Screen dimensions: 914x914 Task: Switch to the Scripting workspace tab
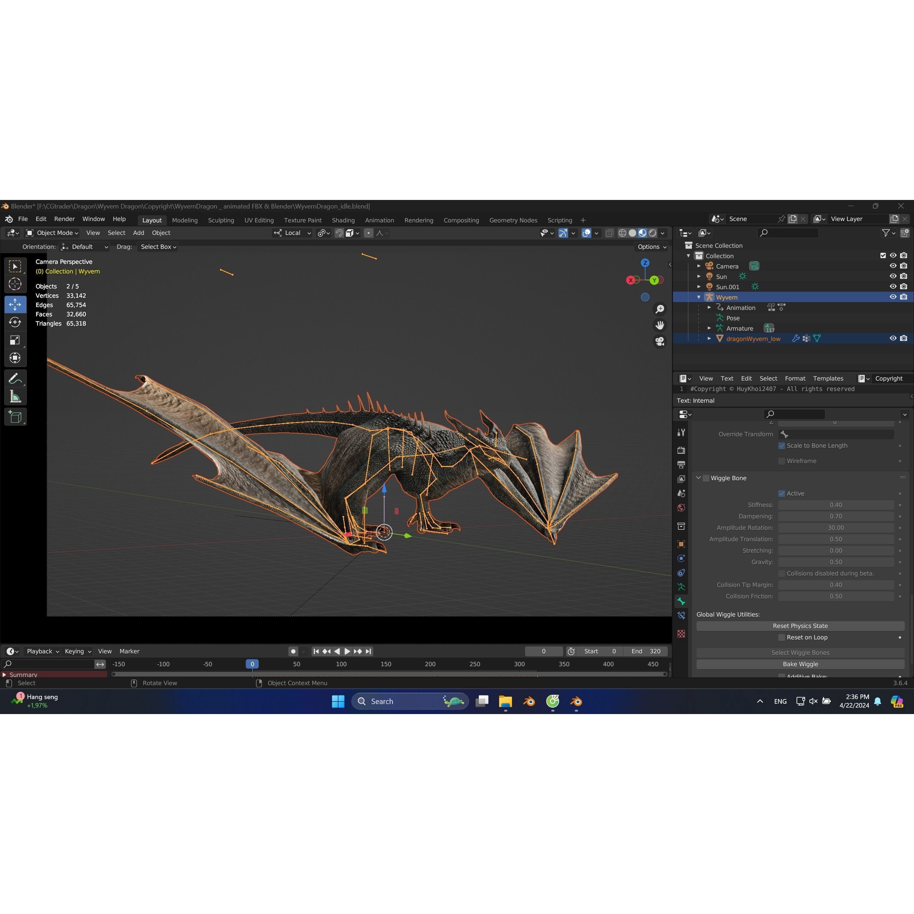(x=560, y=220)
